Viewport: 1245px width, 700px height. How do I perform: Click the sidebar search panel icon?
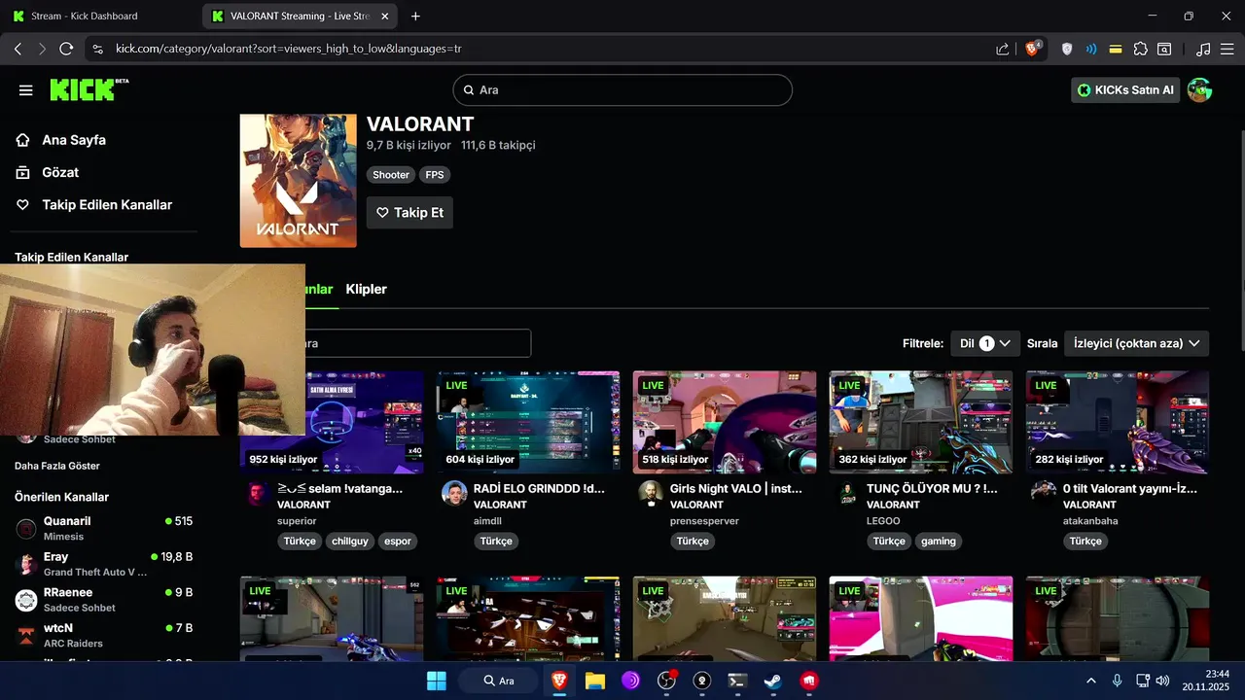tap(1166, 49)
